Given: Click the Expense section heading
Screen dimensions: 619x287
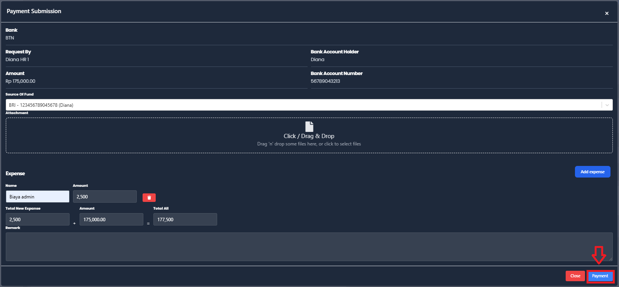Looking at the screenshot, I should (x=15, y=173).
